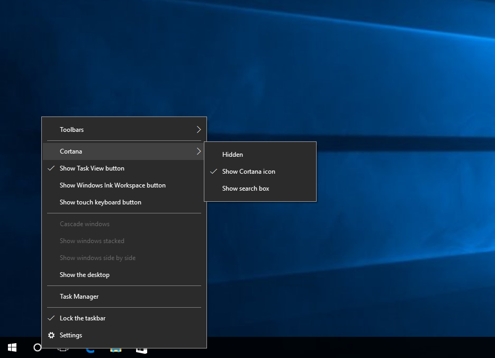The width and height of the screenshot is (495, 358).
Task: Set Cortana to Hidden
Action: [232, 154]
